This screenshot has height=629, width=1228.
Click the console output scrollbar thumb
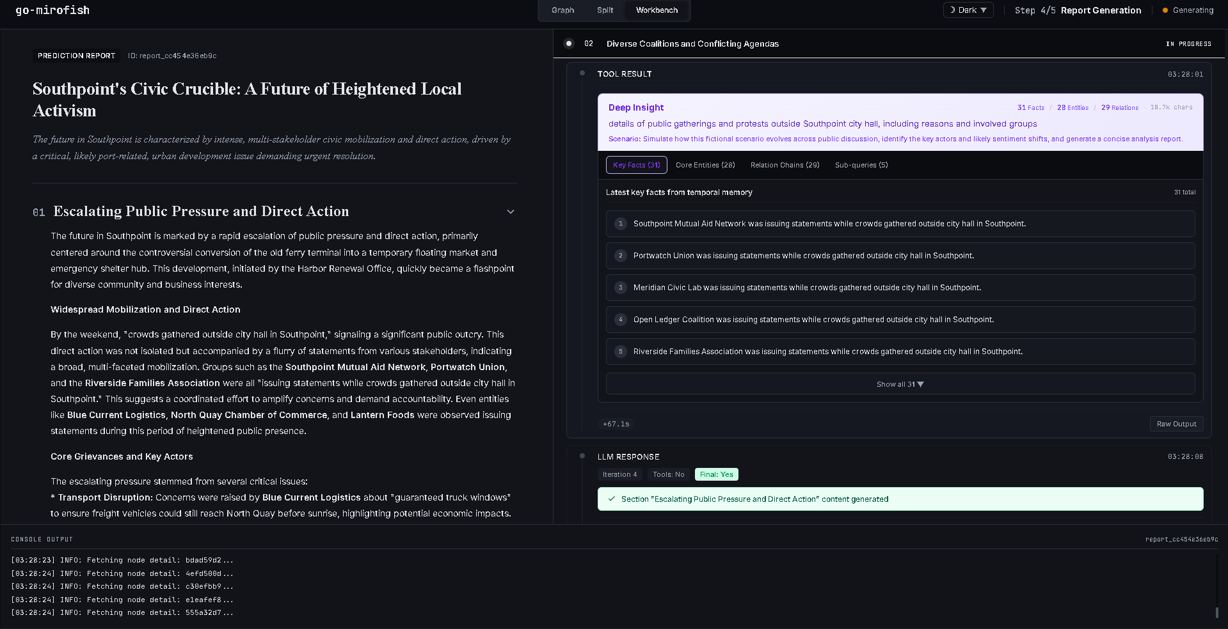coord(1216,612)
